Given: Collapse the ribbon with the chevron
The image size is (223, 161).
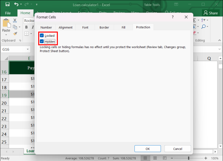Looking at the screenshot, I should coord(219,40).
